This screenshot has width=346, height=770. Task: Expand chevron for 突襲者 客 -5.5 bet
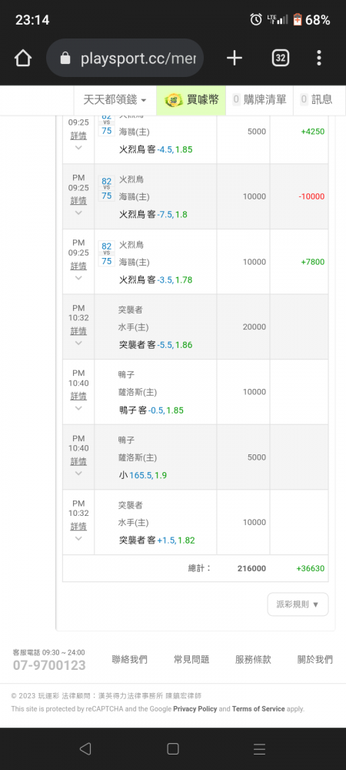pyautogui.click(x=78, y=343)
